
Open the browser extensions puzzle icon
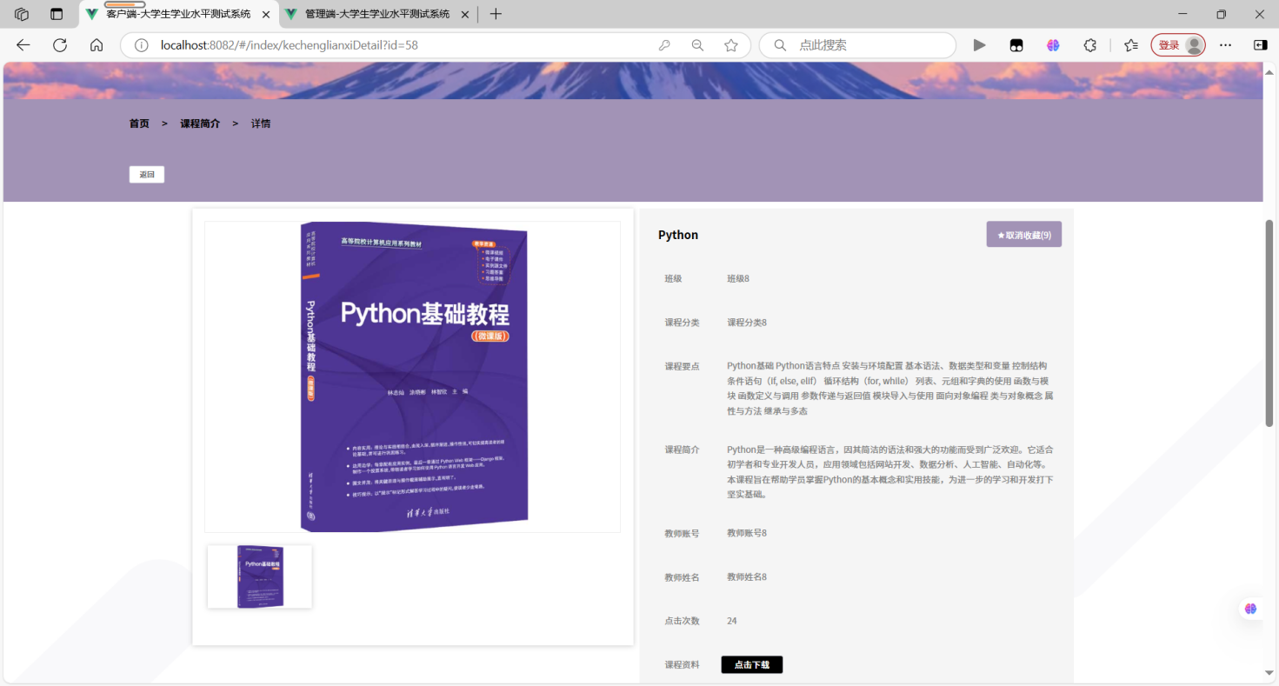pos(1090,45)
